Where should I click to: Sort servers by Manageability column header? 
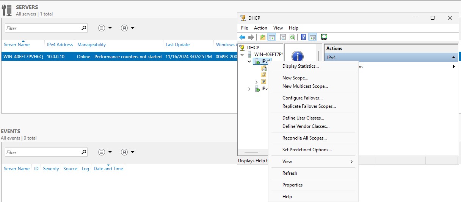coord(91,45)
